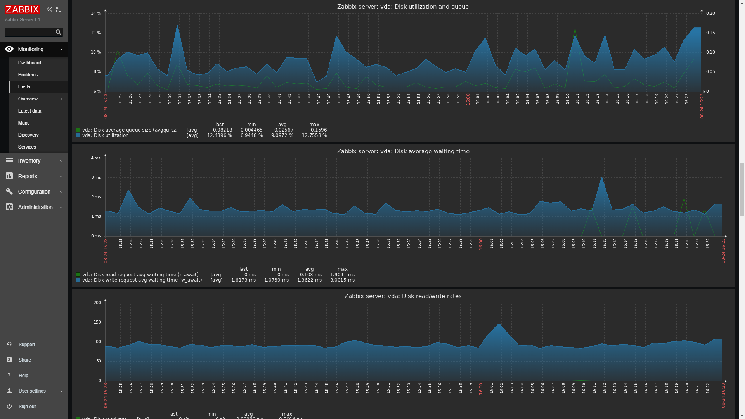Viewport: 745px width, 419px height.
Task: Click the Reports section label
Action: pos(28,176)
